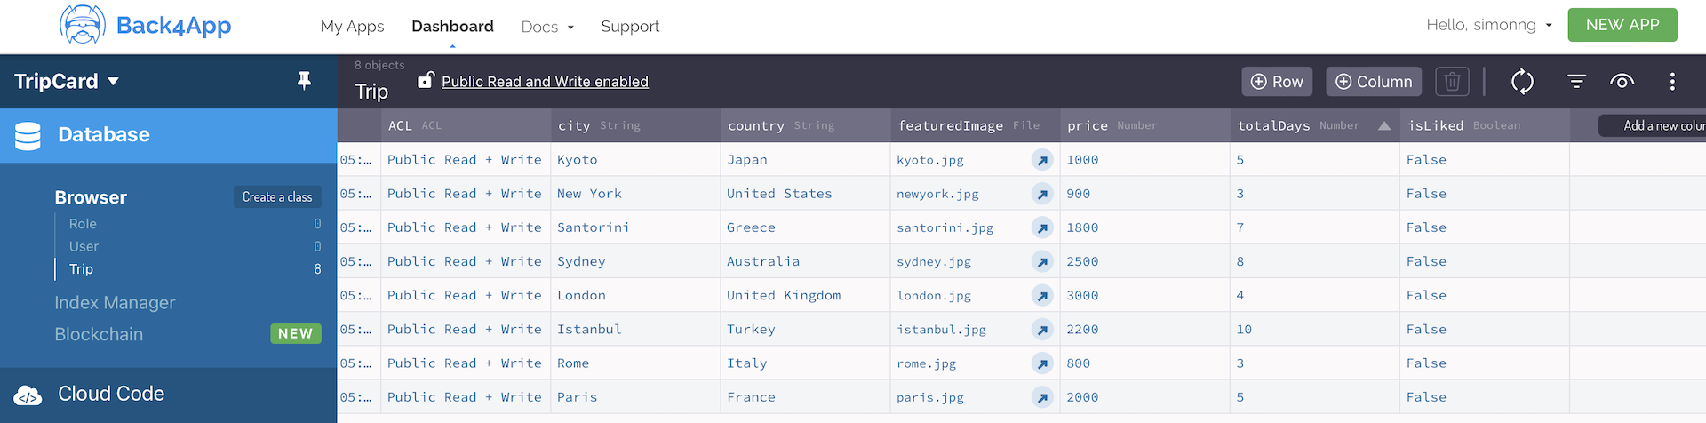Go to My Apps page

pyautogui.click(x=352, y=27)
